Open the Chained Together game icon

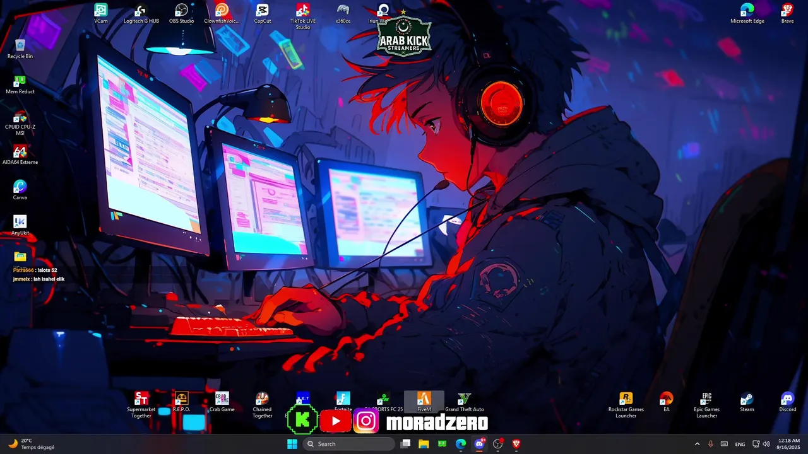pos(262,405)
